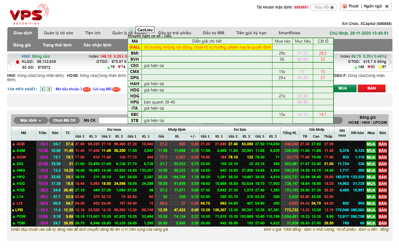Click the Mã CK input field

click(113, 120)
